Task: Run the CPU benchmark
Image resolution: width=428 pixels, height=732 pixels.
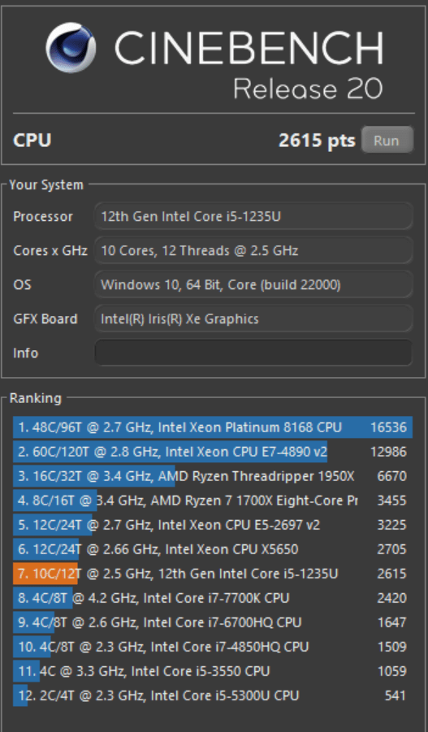Action: tap(387, 140)
